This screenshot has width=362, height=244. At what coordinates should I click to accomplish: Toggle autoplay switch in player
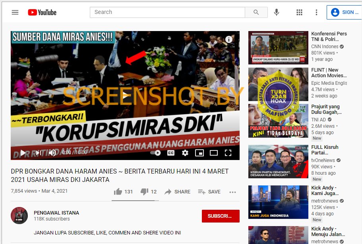155,152
